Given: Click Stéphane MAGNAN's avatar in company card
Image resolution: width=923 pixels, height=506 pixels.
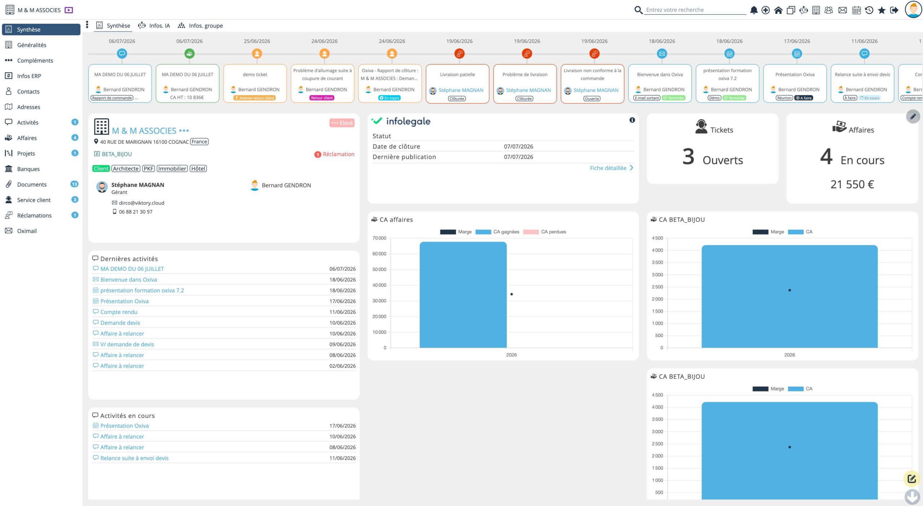Looking at the screenshot, I should pos(102,187).
